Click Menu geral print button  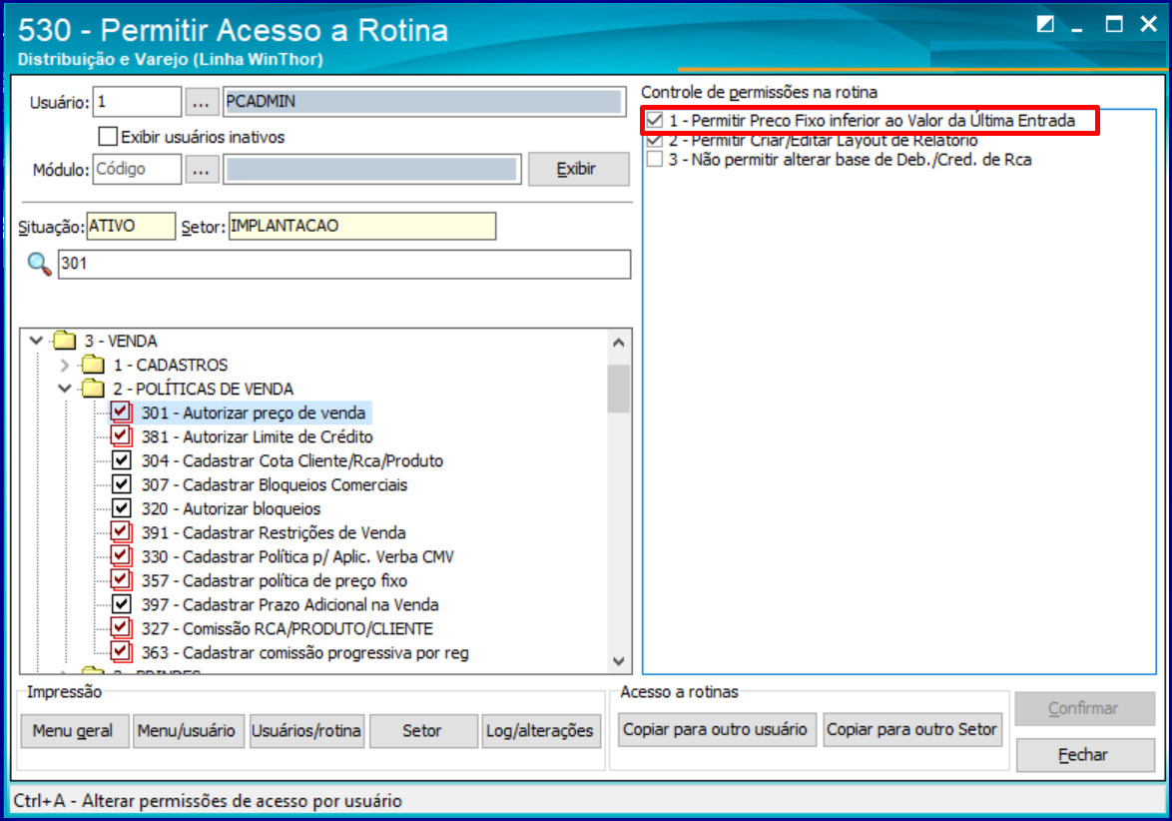tap(75, 730)
